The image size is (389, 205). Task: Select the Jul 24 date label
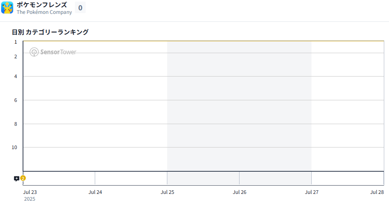click(x=95, y=192)
